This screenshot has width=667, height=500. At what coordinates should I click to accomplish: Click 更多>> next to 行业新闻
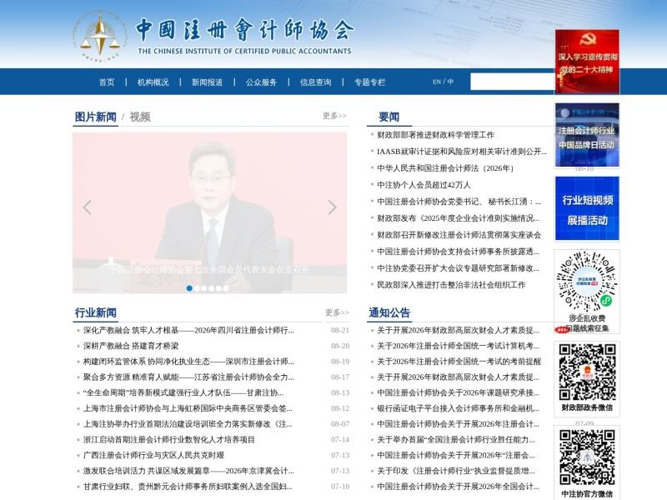click(337, 312)
